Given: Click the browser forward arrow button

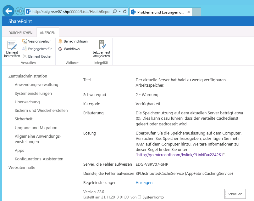Looking at the screenshot, I should pyautogui.click(x=19, y=11).
